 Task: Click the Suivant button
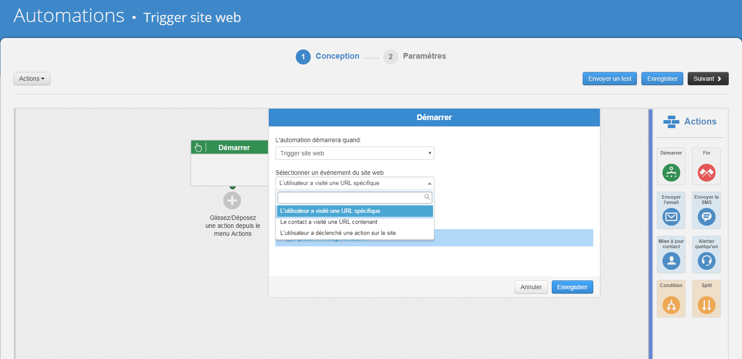[708, 79]
